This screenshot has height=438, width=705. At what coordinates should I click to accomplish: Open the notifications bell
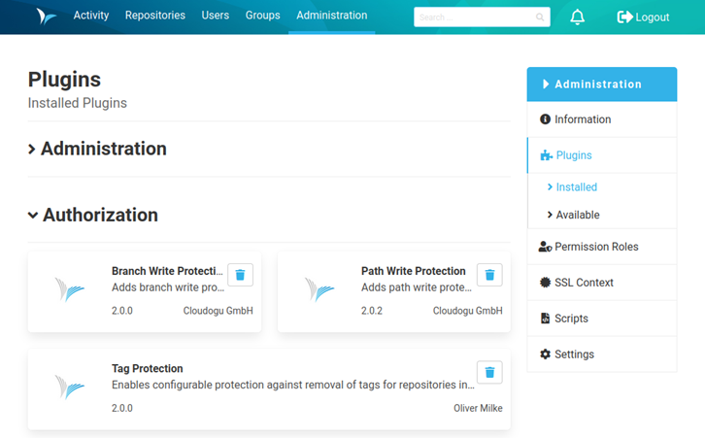(x=578, y=17)
